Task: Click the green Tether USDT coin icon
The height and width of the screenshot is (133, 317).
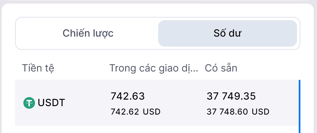Action: 29,103
